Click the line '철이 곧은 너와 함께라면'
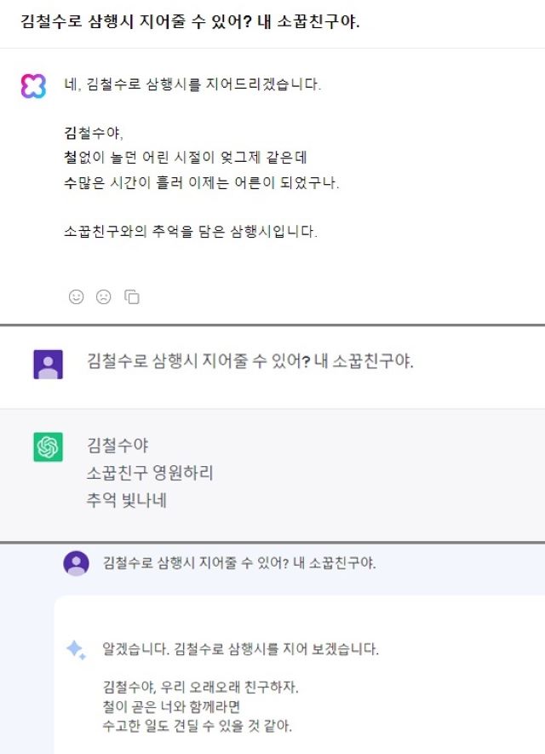 (171, 706)
